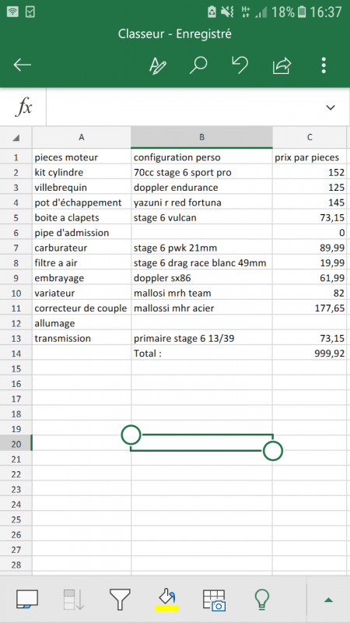Tap the back arrow icon
This screenshot has width=350, height=623.
tap(23, 65)
